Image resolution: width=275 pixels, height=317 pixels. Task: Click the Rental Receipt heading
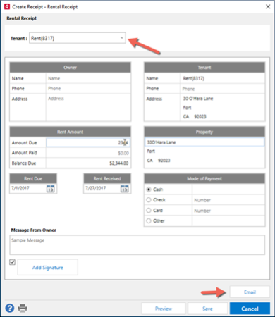[21, 18]
